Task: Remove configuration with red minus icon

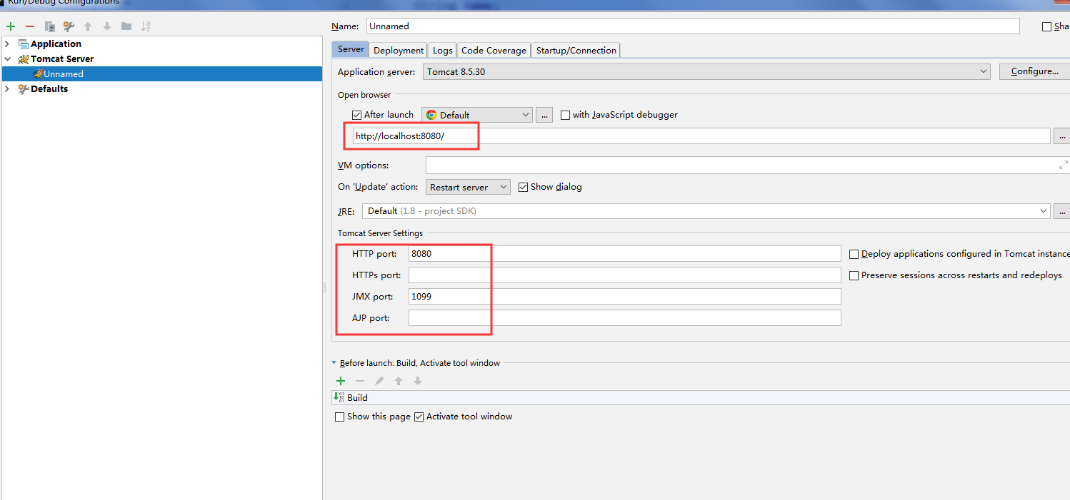Action: (30, 26)
